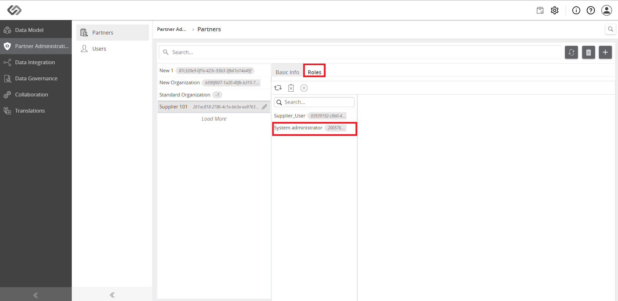This screenshot has height=301, width=618.
Task: Select the Supplier_User role
Action: click(314, 116)
